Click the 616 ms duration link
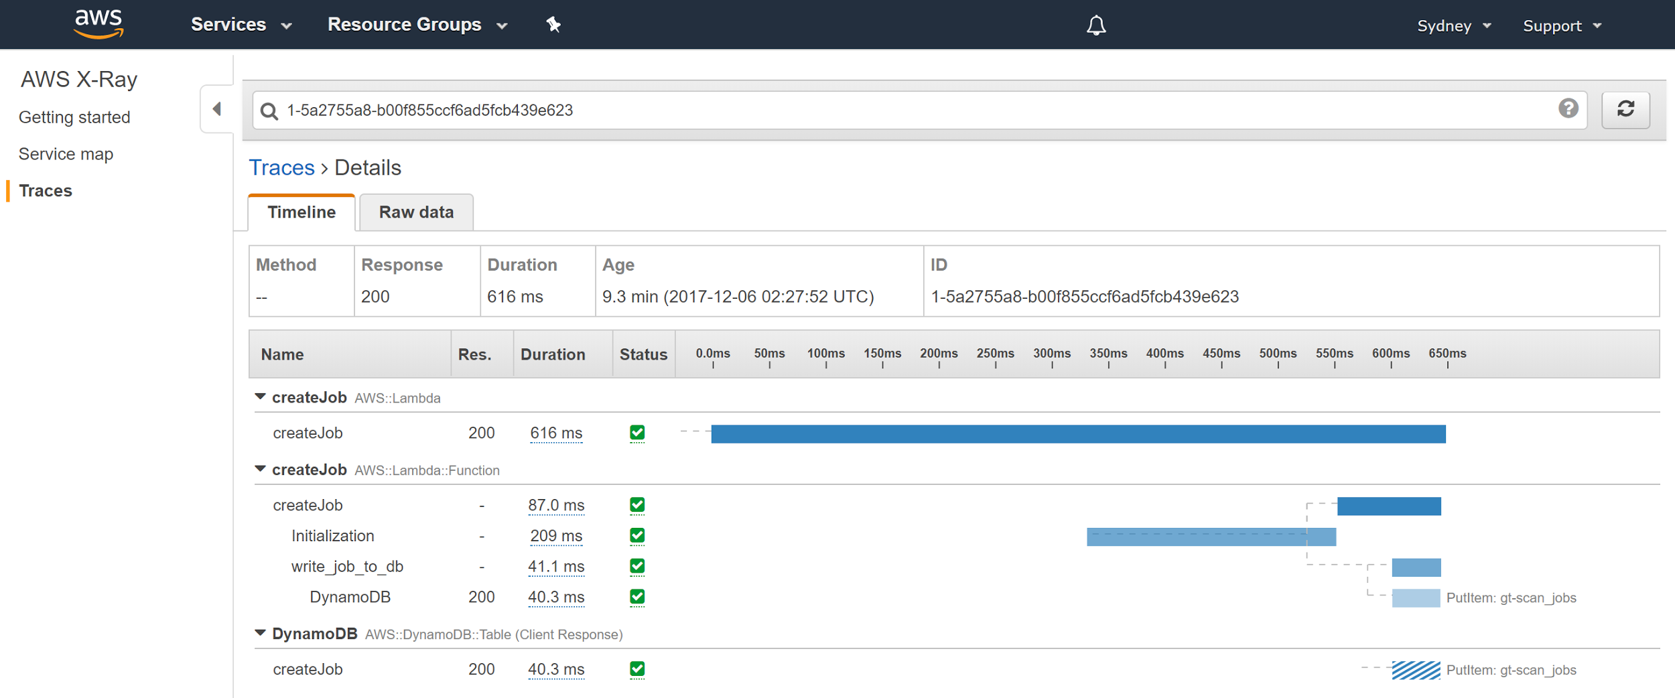This screenshot has width=1675, height=698. [556, 433]
